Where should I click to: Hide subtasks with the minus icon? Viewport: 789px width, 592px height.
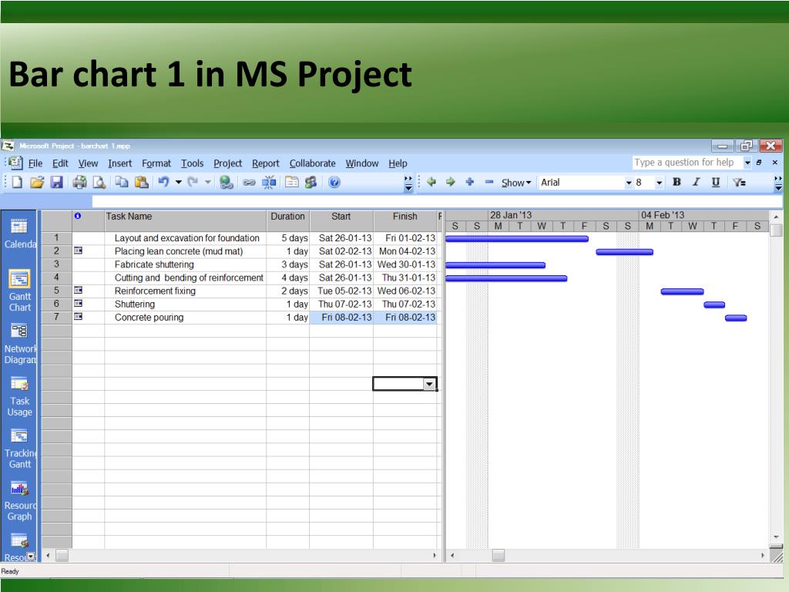tap(489, 182)
